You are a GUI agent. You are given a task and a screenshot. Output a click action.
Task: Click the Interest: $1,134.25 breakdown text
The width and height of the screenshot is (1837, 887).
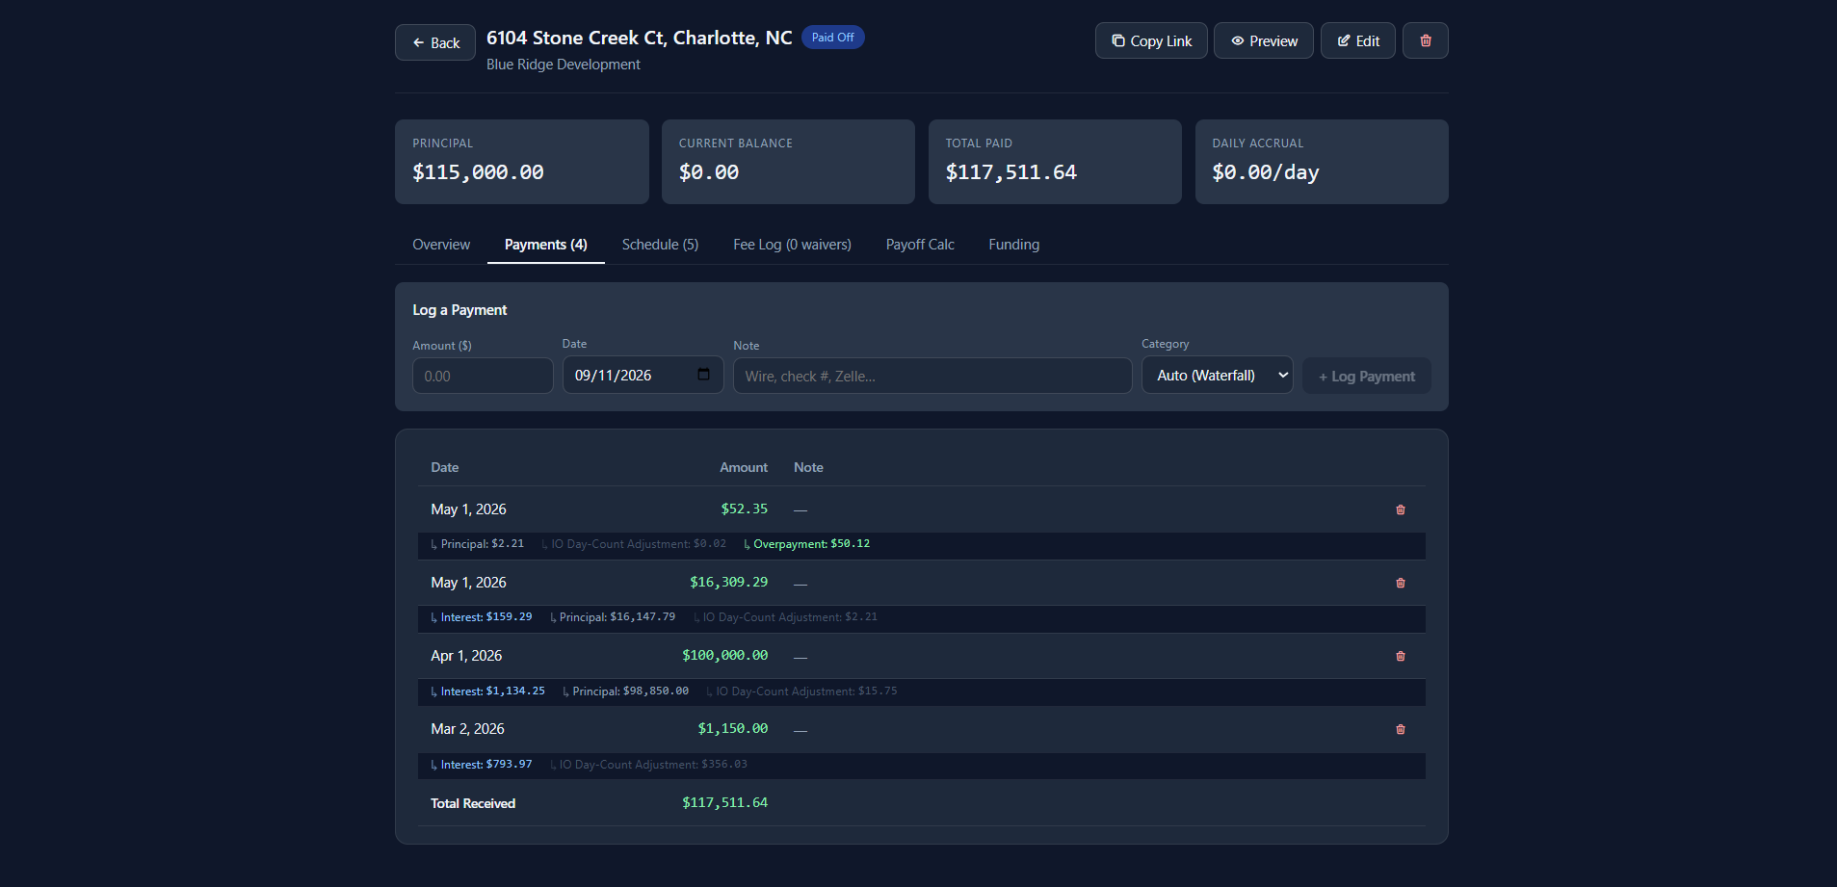tap(487, 691)
